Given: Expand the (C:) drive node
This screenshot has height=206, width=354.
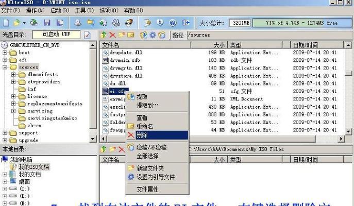Looking at the screenshot, I should click(5, 188).
